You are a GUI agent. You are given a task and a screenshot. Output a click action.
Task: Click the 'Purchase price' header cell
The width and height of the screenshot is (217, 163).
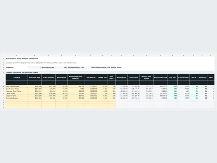[35, 77]
